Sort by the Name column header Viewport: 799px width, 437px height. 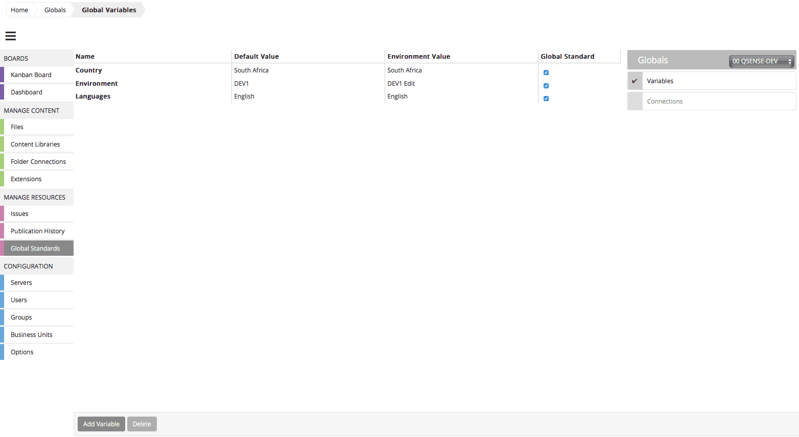[x=85, y=57]
